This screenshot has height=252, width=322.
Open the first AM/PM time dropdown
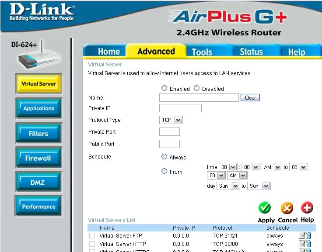(x=272, y=167)
